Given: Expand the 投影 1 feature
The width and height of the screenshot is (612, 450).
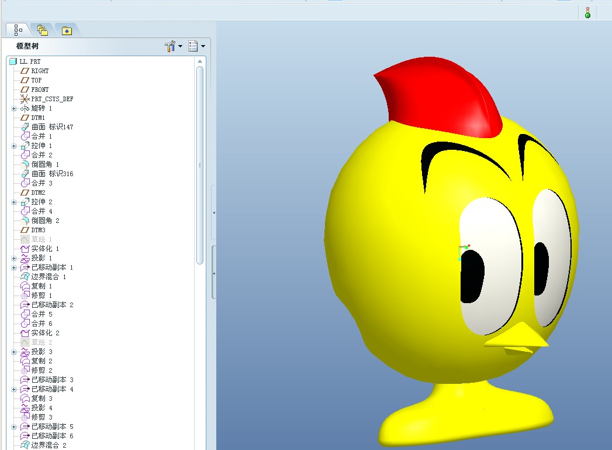Looking at the screenshot, I should point(13,259).
